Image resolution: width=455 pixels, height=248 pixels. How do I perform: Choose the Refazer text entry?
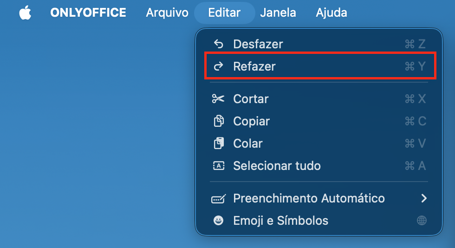point(254,66)
